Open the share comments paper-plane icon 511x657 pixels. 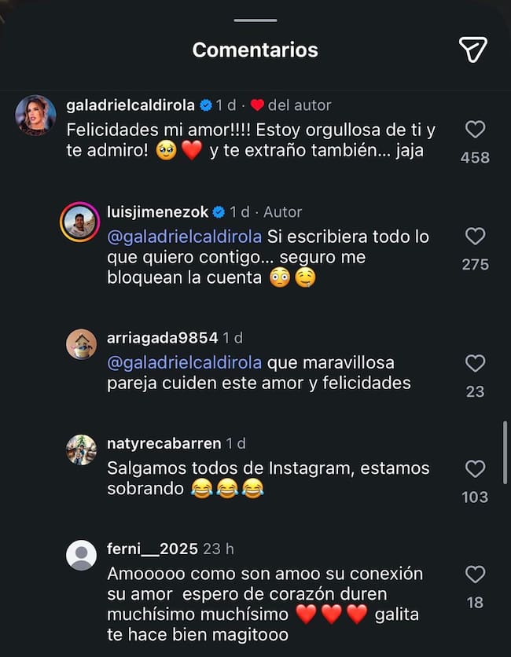click(474, 49)
